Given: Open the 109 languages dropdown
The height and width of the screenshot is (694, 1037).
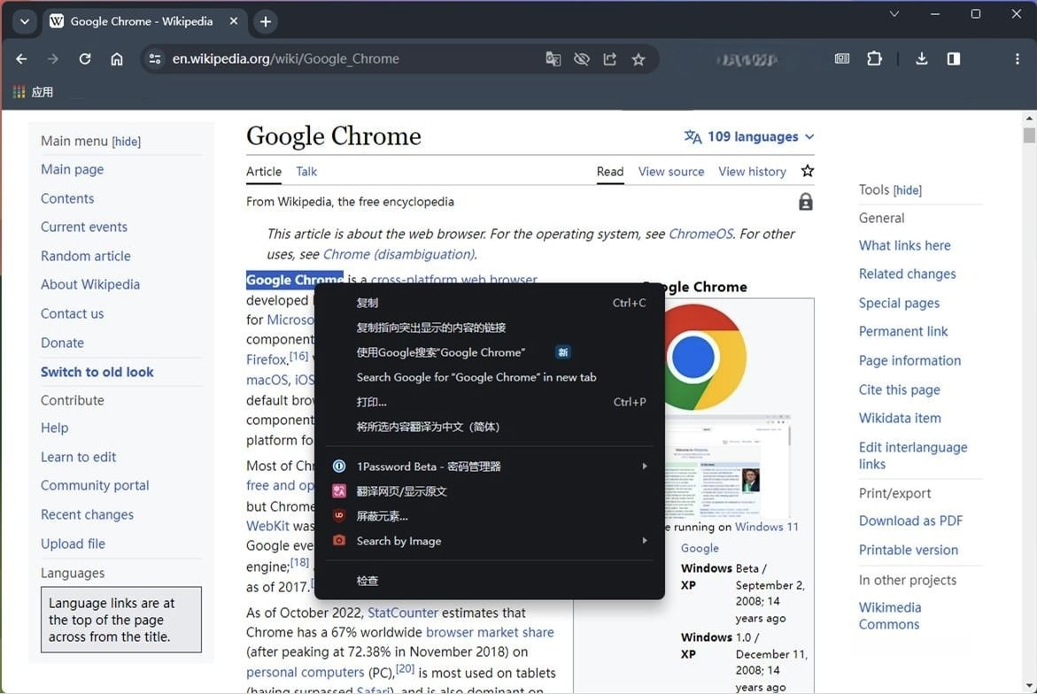Looking at the screenshot, I should point(748,136).
